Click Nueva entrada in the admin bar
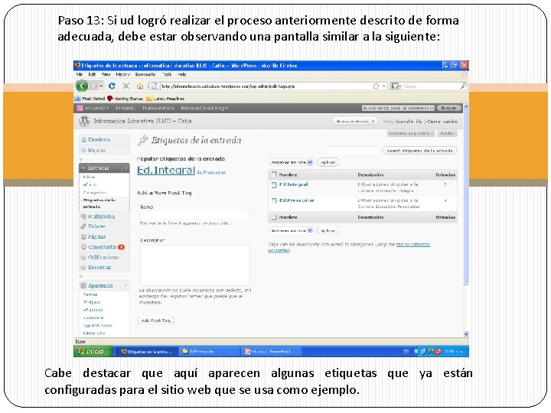 coord(158,108)
